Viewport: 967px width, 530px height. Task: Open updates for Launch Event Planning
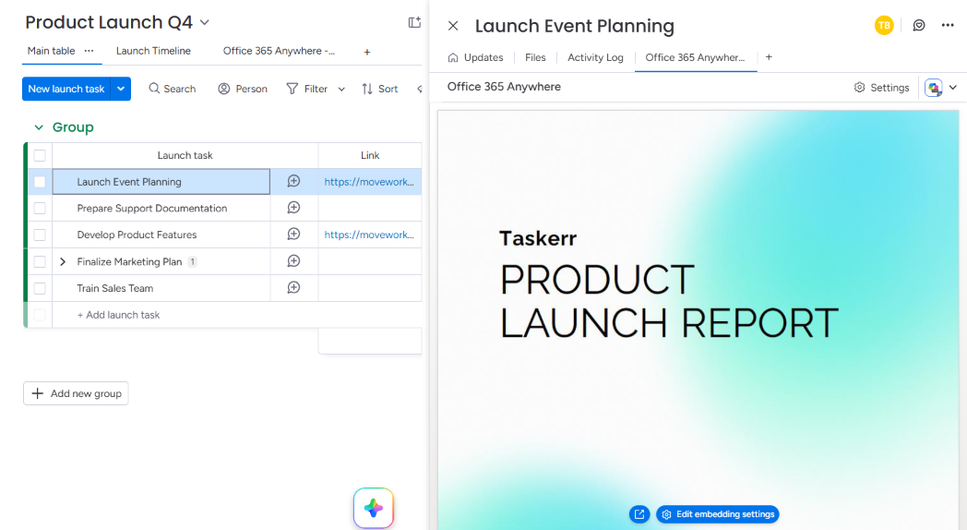(x=293, y=181)
